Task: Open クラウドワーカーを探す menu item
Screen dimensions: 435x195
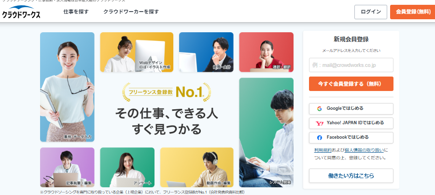Action: tap(131, 12)
